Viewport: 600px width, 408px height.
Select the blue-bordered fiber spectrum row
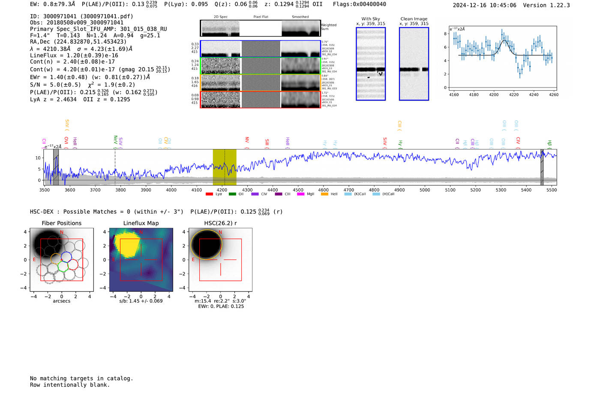[x=261, y=49]
